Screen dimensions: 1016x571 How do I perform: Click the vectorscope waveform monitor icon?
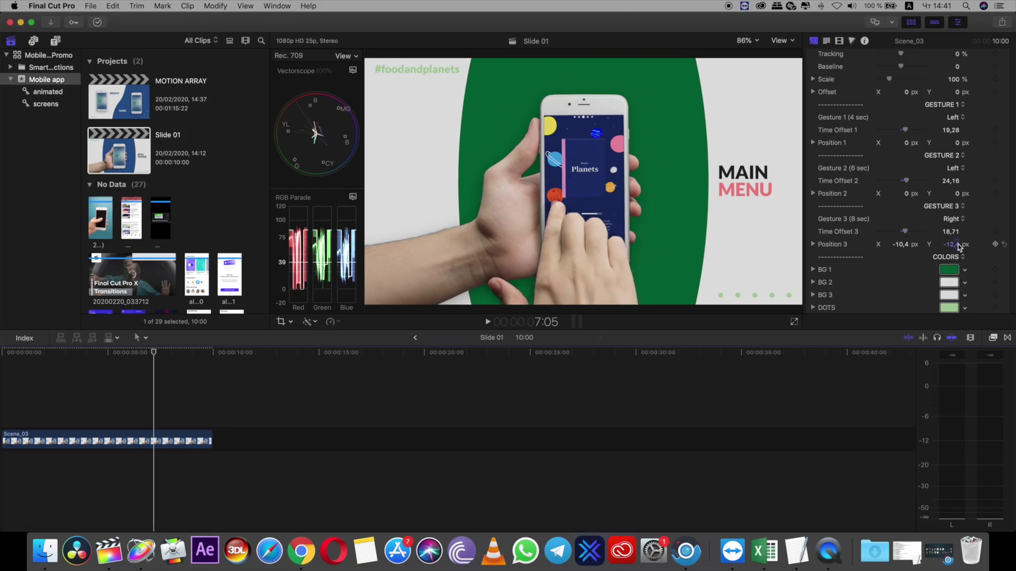[354, 70]
